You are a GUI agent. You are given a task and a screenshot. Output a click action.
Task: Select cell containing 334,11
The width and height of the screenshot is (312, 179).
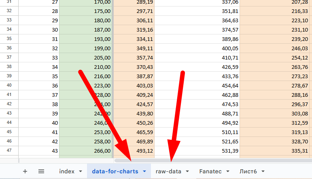pyautogui.click(x=134, y=39)
